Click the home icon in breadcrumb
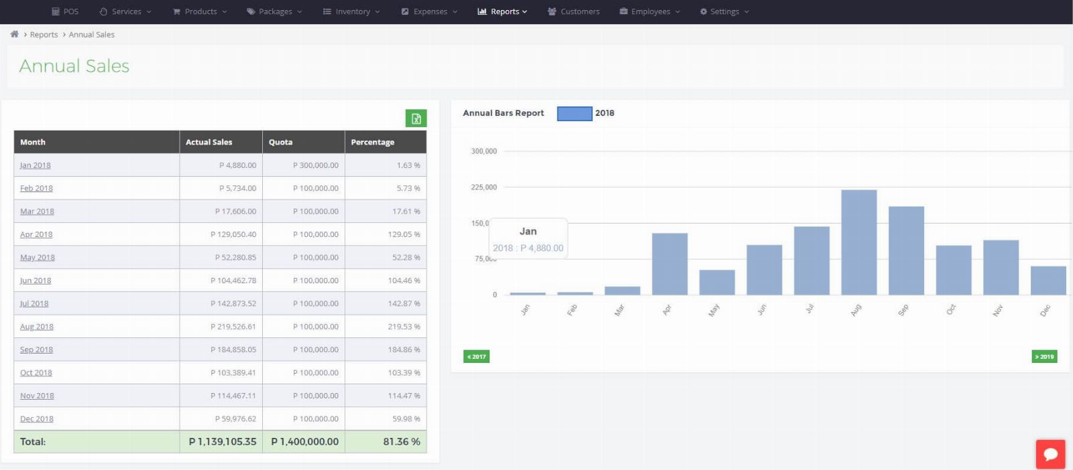This screenshot has height=470, width=1073. click(14, 34)
